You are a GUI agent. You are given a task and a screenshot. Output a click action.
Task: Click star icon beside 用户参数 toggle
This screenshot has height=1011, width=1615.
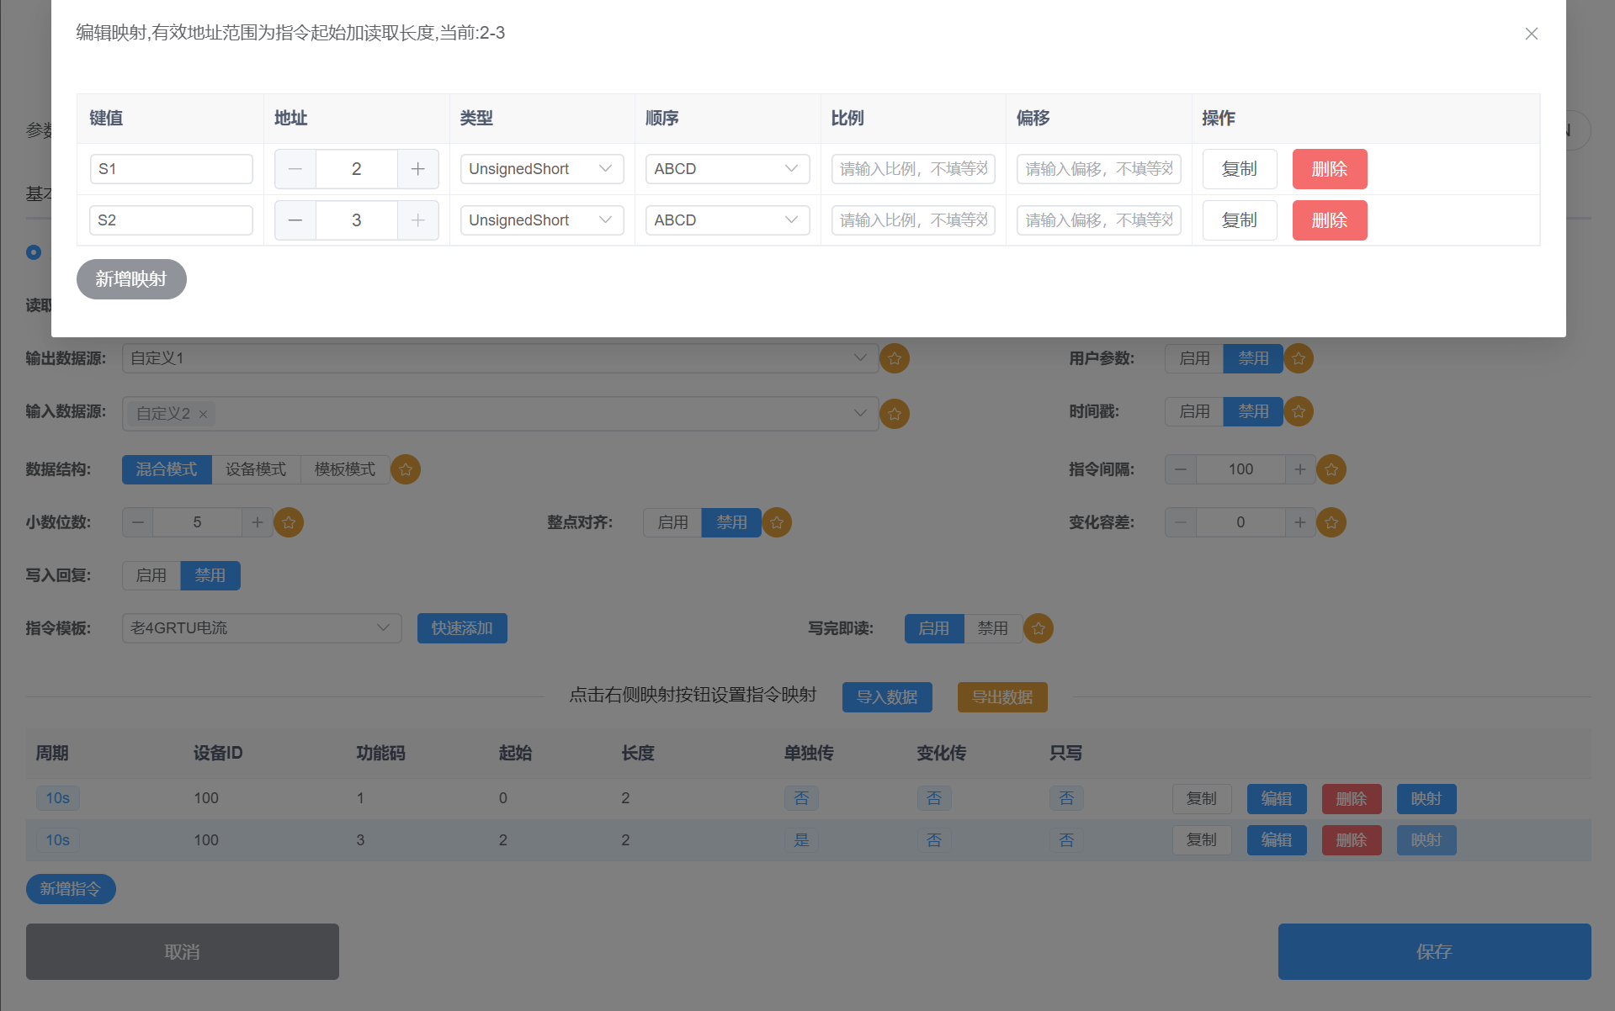tap(1299, 359)
